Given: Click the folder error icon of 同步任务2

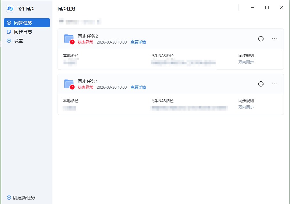Looking at the screenshot, I should [x=69, y=39].
